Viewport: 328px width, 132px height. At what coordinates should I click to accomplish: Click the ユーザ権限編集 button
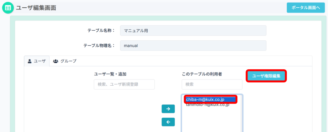pos(266,76)
